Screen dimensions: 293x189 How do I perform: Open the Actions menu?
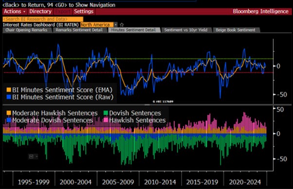pos(15,11)
